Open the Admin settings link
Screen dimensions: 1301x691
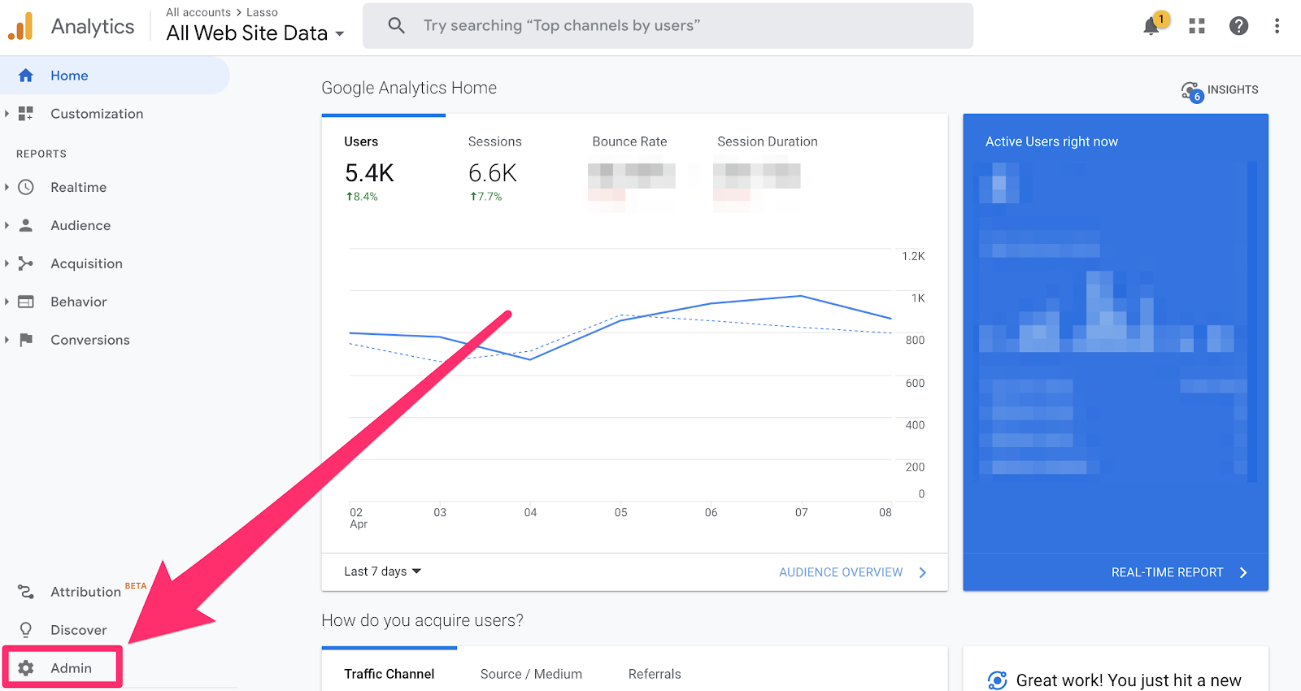coord(63,667)
